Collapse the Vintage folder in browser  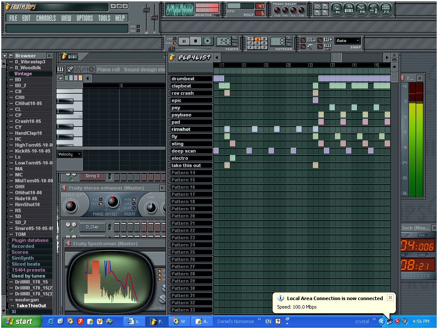click(x=23, y=74)
